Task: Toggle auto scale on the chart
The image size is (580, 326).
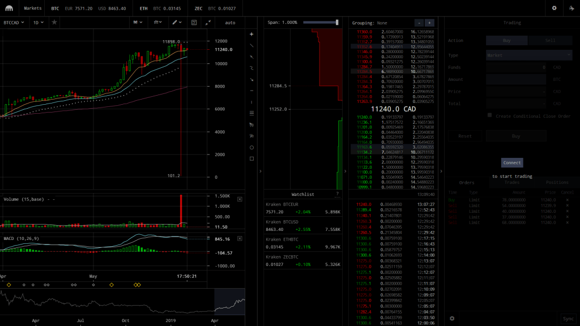Action: tap(230, 22)
